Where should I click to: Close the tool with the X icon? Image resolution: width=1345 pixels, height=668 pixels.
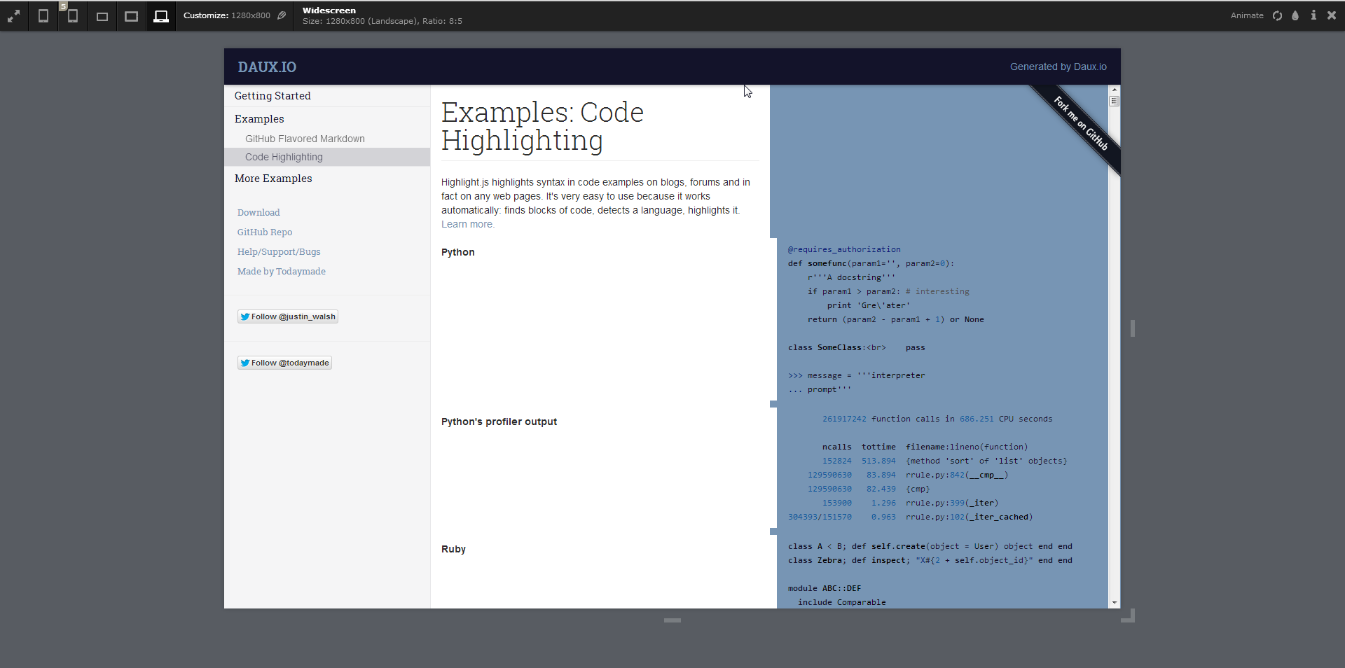[x=1332, y=15]
